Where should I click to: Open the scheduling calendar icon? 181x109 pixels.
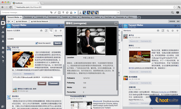[x=59, y=13]
